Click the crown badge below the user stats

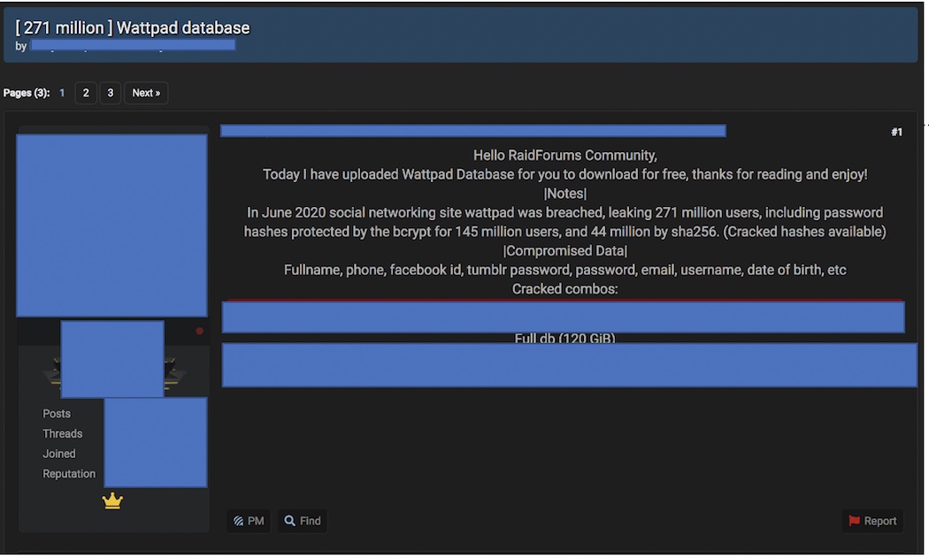[111, 500]
